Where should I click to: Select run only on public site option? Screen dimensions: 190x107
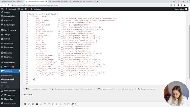point(96,89)
